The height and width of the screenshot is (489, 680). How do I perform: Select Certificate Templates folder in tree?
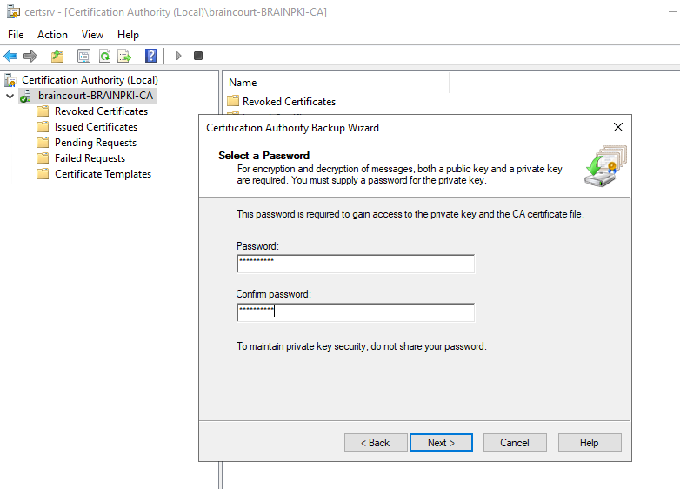[x=103, y=174]
